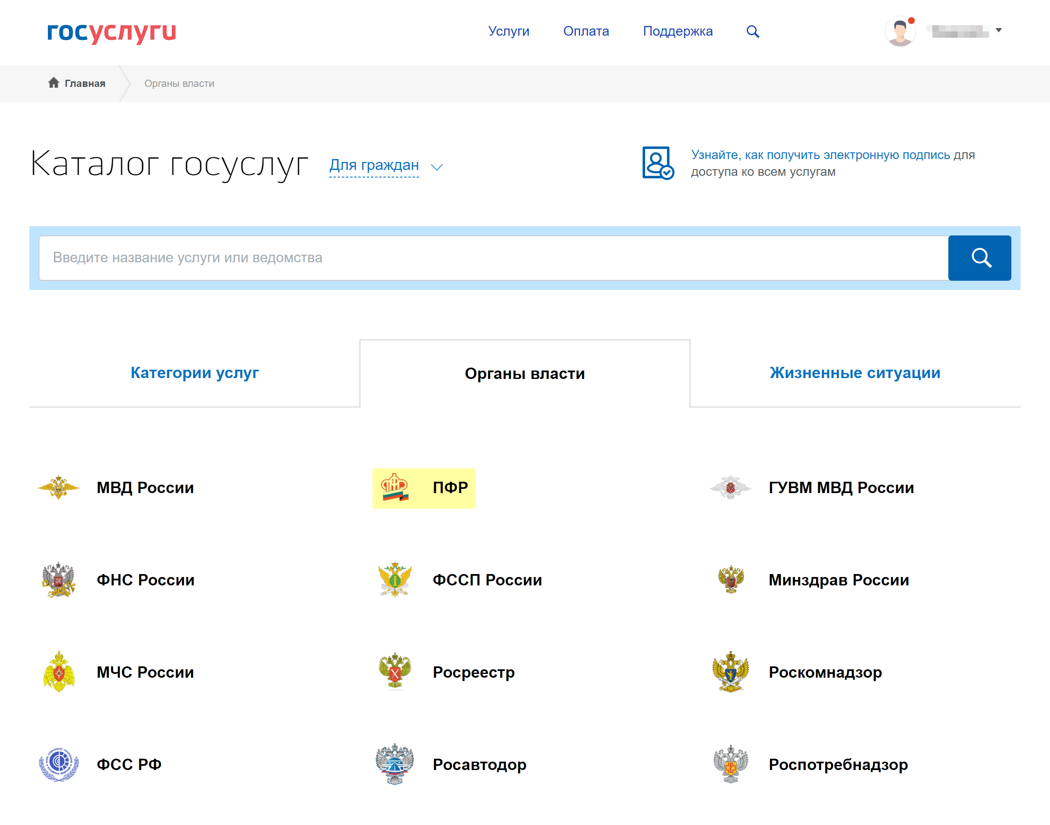Open the header search magnifier icon
The width and height of the screenshot is (1050, 825).
coord(753,31)
